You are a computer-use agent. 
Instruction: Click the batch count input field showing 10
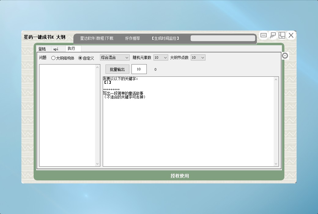point(139,69)
